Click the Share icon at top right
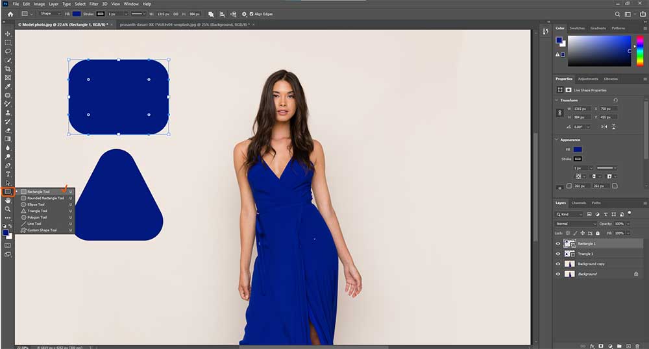This screenshot has width=649, height=349. click(643, 14)
